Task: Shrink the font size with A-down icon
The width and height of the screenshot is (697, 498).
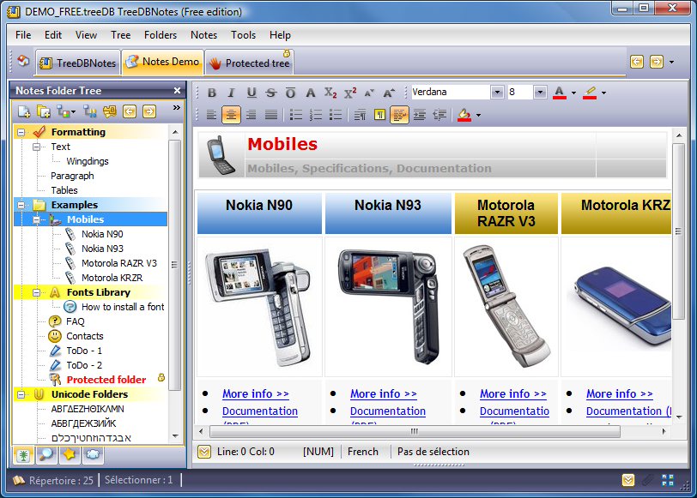Action: [x=369, y=93]
